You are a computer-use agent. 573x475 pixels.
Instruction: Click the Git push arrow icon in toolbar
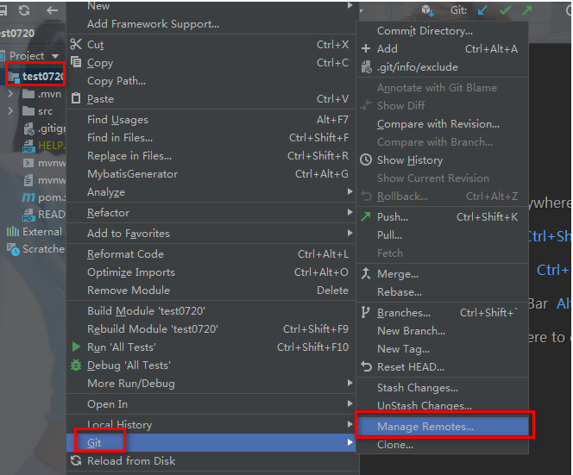pyautogui.click(x=527, y=10)
